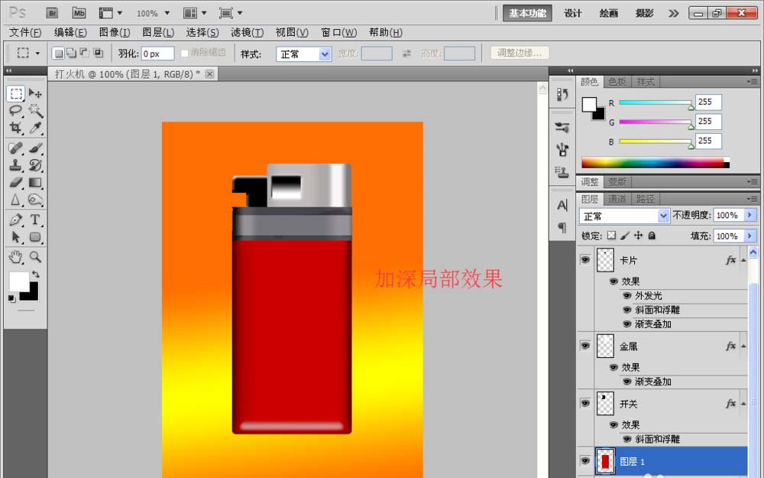This screenshot has height=478, width=764.
Task: Select the Gradient tool
Action: pyautogui.click(x=34, y=183)
